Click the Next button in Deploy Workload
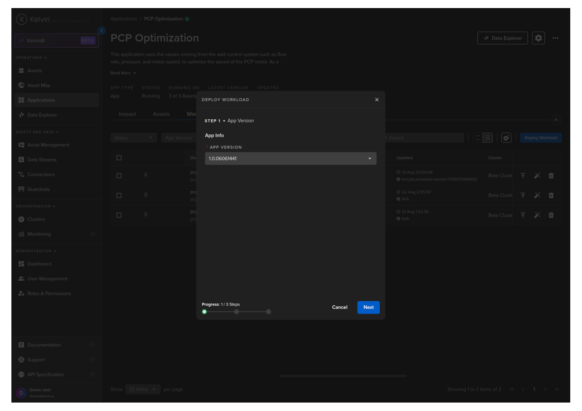 (x=368, y=308)
